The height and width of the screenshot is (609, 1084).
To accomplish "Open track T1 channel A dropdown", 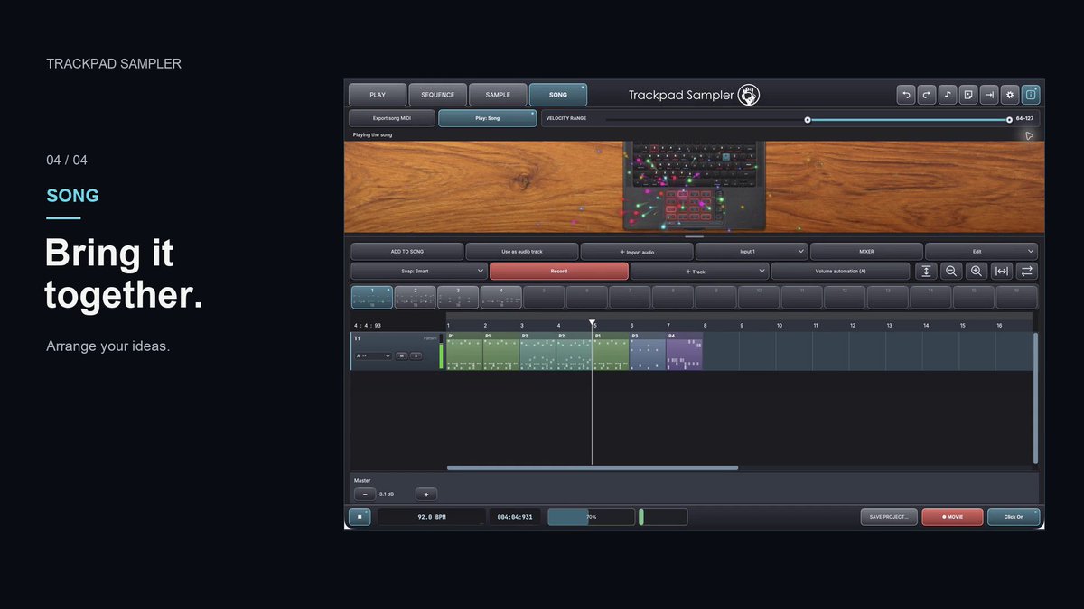I will (x=373, y=356).
